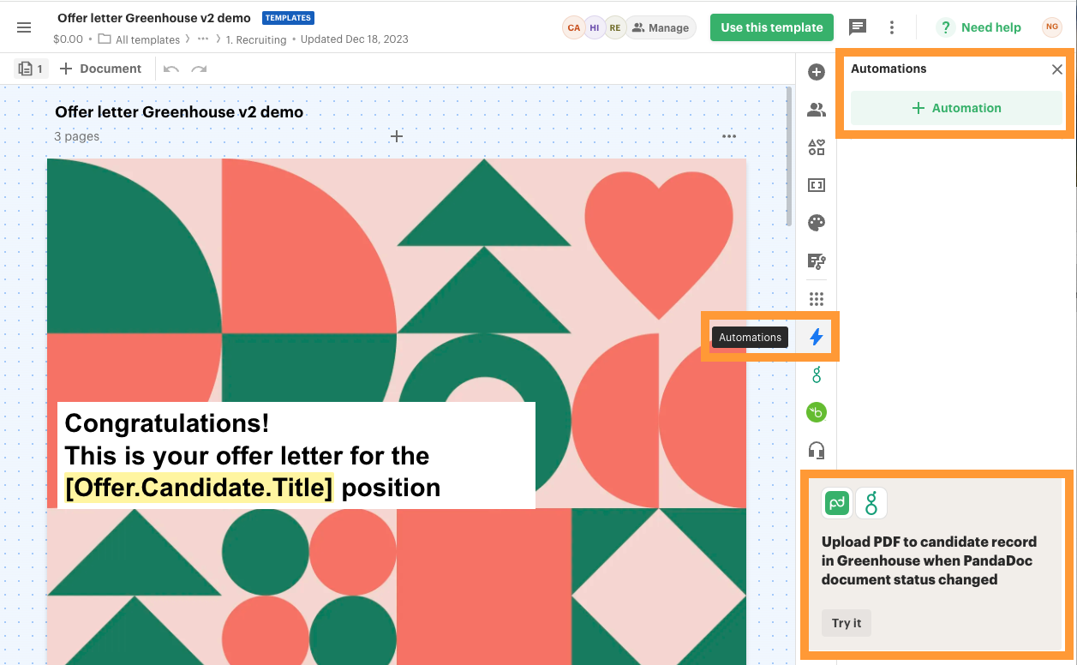Click the comments chat bubble icon
This screenshot has height=665, width=1077.
857,27
